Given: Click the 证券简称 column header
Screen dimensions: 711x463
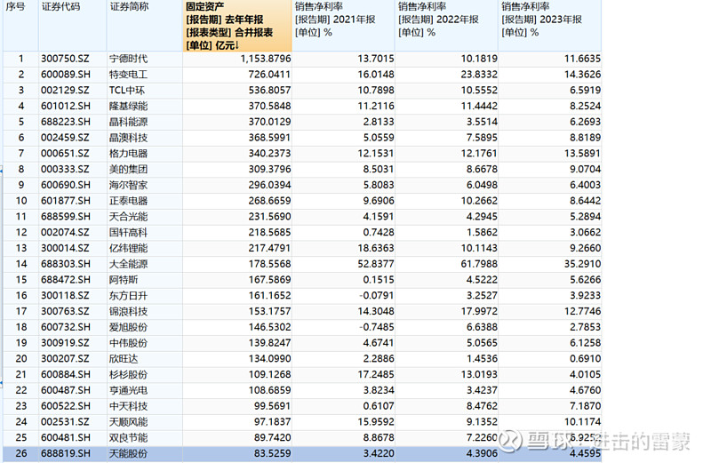Looking at the screenshot, I should 145,26.
